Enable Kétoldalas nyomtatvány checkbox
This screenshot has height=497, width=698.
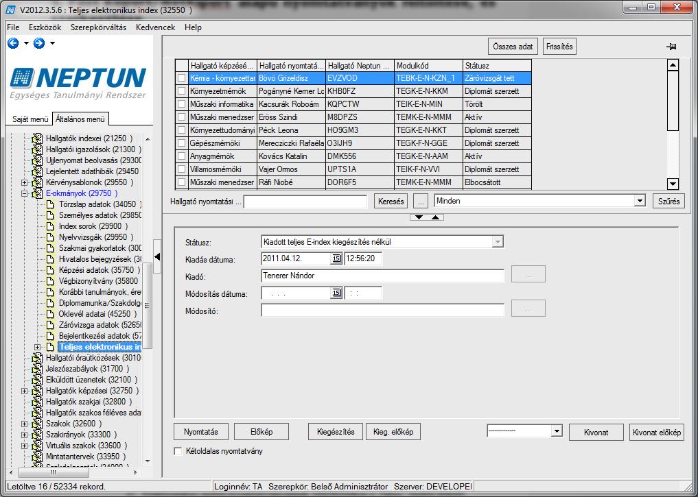(x=178, y=451)
